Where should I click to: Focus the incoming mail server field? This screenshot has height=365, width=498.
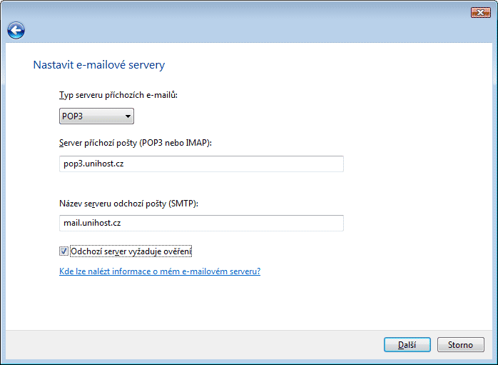tap(201, 164)
